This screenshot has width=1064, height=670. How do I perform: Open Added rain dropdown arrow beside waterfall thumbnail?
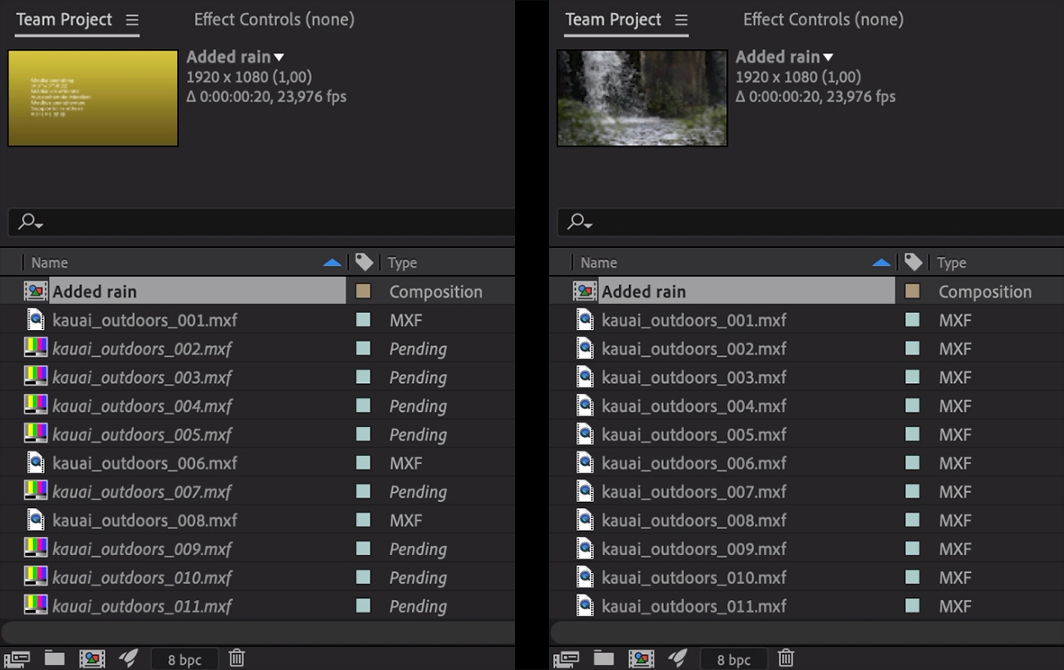coord(828,57)
